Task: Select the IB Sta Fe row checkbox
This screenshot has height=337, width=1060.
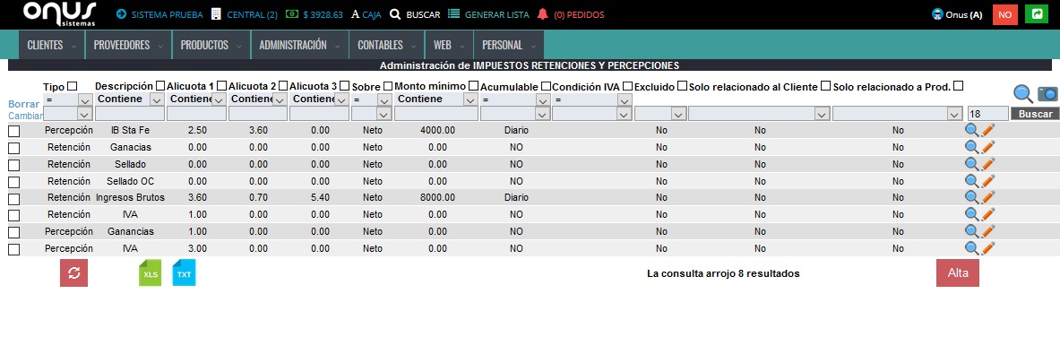Action: 13,131
